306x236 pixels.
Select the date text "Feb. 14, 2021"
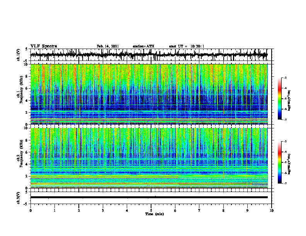108,46
